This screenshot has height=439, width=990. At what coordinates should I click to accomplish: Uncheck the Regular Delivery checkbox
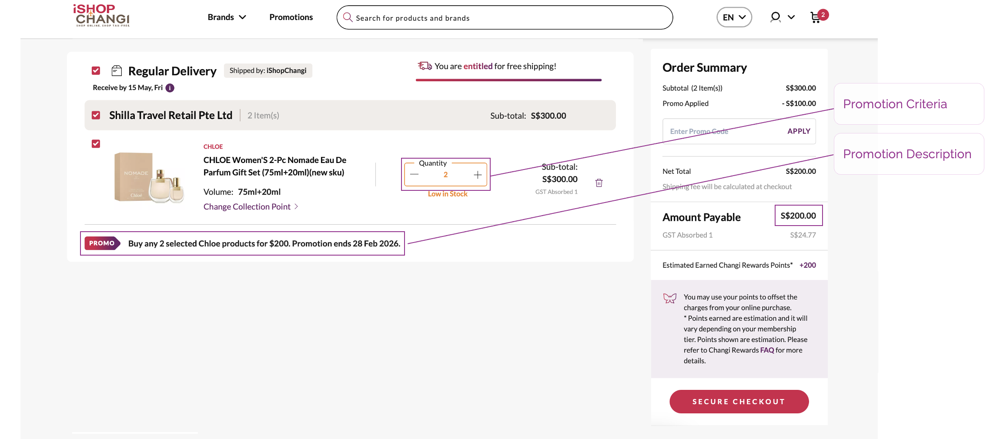click(x=96, y=70)
